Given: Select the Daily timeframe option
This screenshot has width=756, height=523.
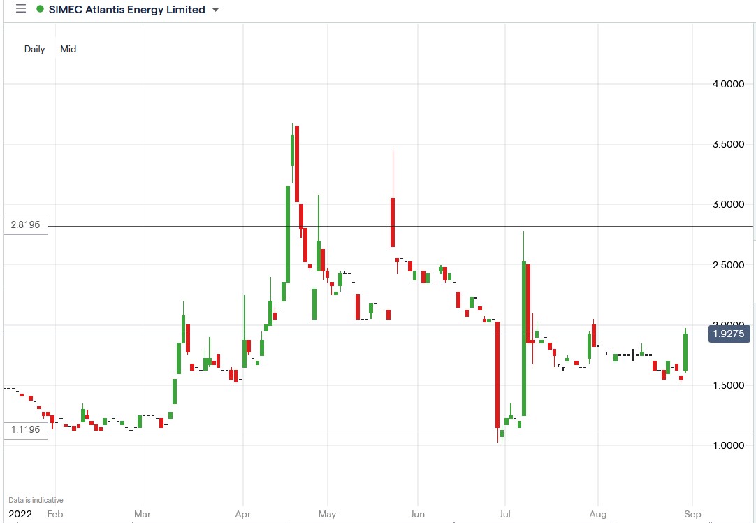Looking at the screenshot, I should (x=34, y=49).
